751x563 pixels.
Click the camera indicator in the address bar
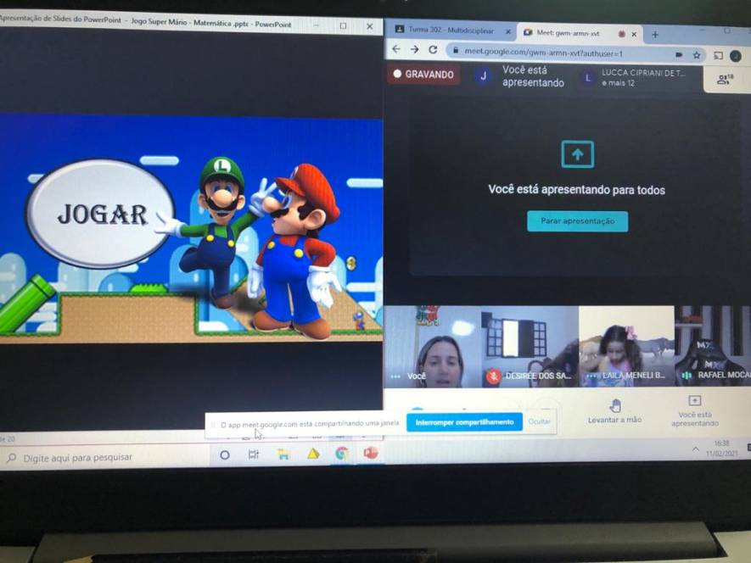pyautogui.click(x=678, y=55)
